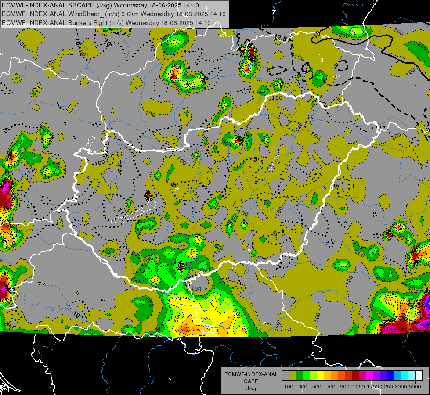Image resolution: width=430 pixels, height=395 pixels.
Task: Click the legend label 500
Action: pyautogui.click(x=317, y=387)
